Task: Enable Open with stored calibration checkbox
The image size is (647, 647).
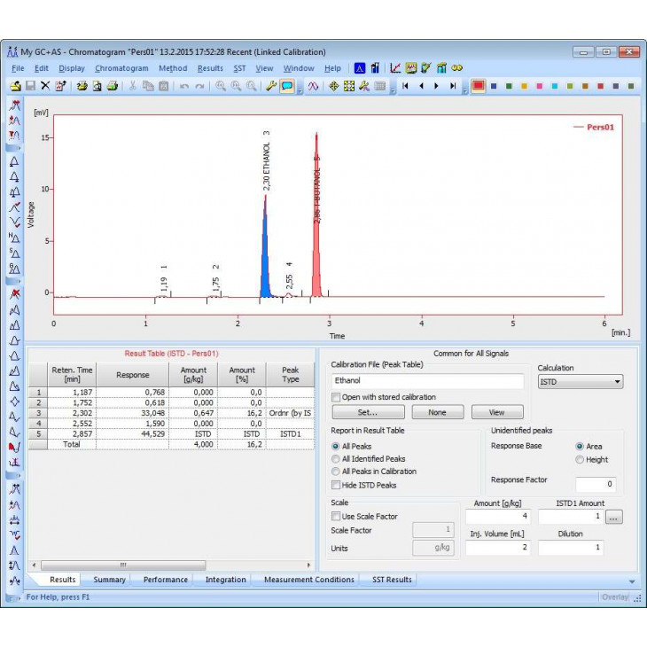Action: [x=336, y=397]
